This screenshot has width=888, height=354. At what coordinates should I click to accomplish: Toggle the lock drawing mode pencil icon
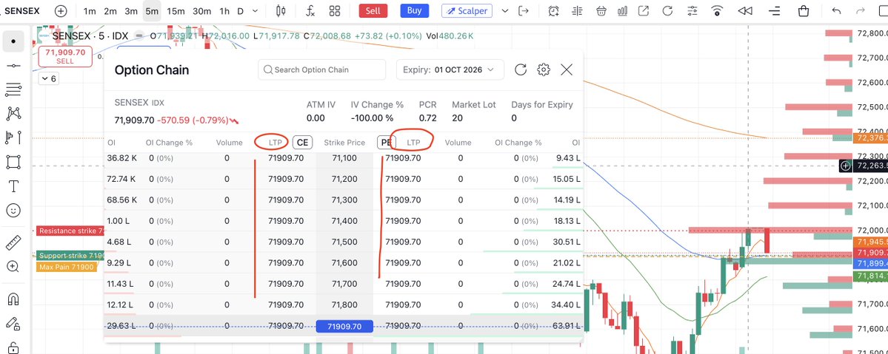pyautogui.click(x=13, y=323)
